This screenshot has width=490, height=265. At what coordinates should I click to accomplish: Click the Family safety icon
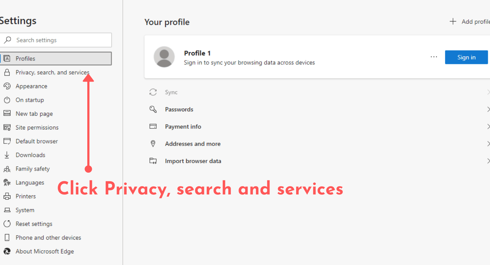[7, 169]
